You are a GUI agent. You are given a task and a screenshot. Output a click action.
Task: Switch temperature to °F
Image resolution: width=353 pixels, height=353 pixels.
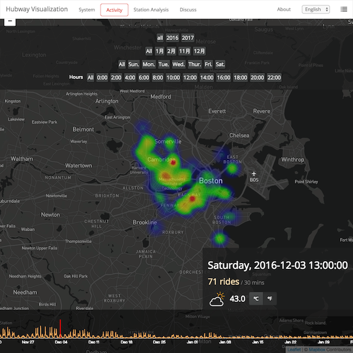click(x=269, y=298)
